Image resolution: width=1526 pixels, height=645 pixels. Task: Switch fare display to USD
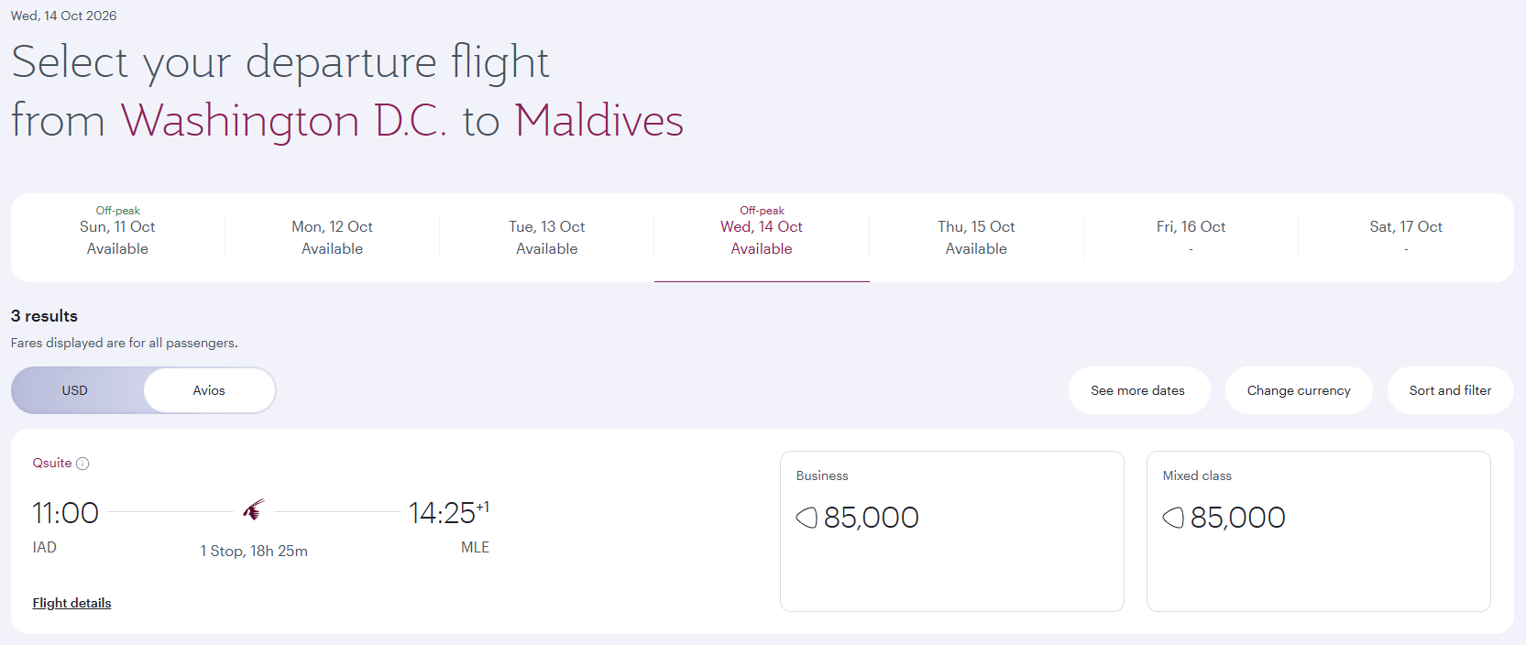[x=75, y=390]
